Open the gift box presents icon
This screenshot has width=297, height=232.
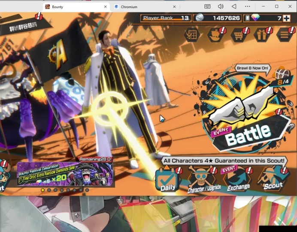[x=262, y=35]
